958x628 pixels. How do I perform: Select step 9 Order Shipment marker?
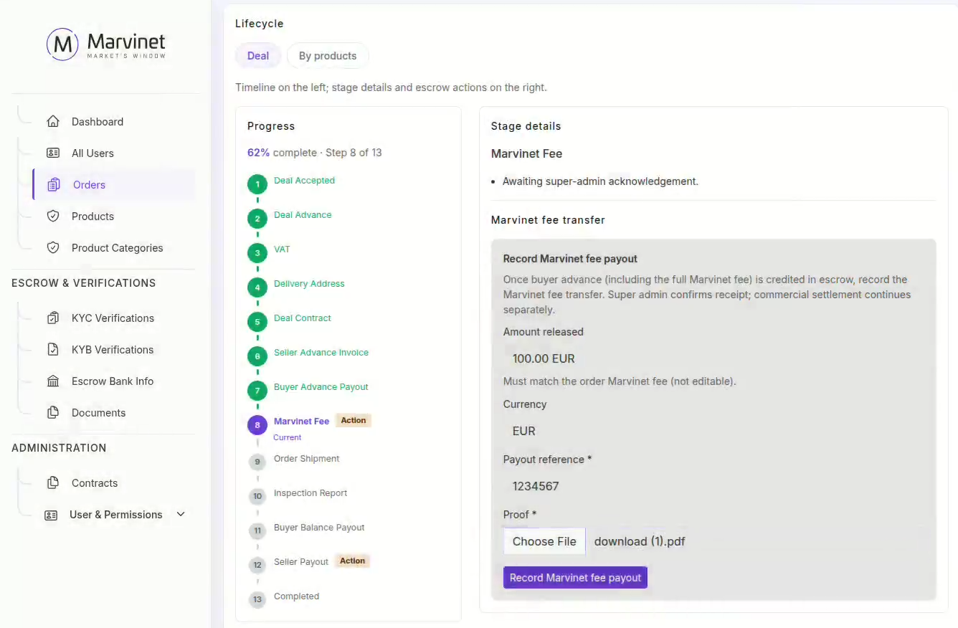click(257, 462)
